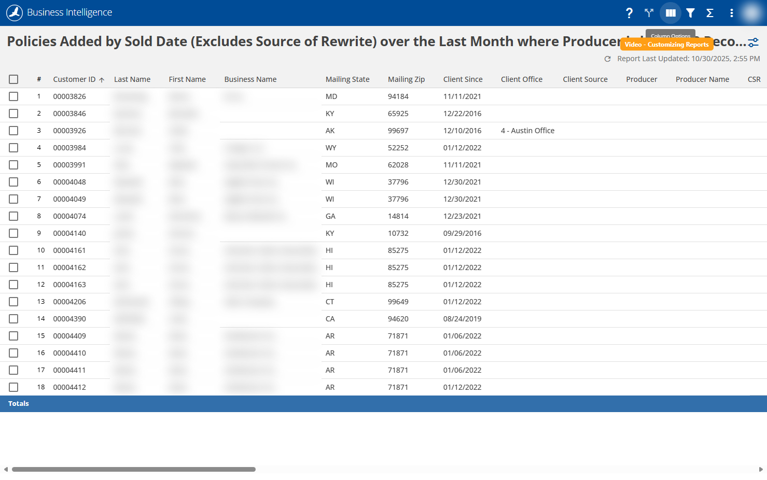Open the user profile avatar
Image resolution: width=767 pixels, height=480 pixels.
(x=751, y=13)
